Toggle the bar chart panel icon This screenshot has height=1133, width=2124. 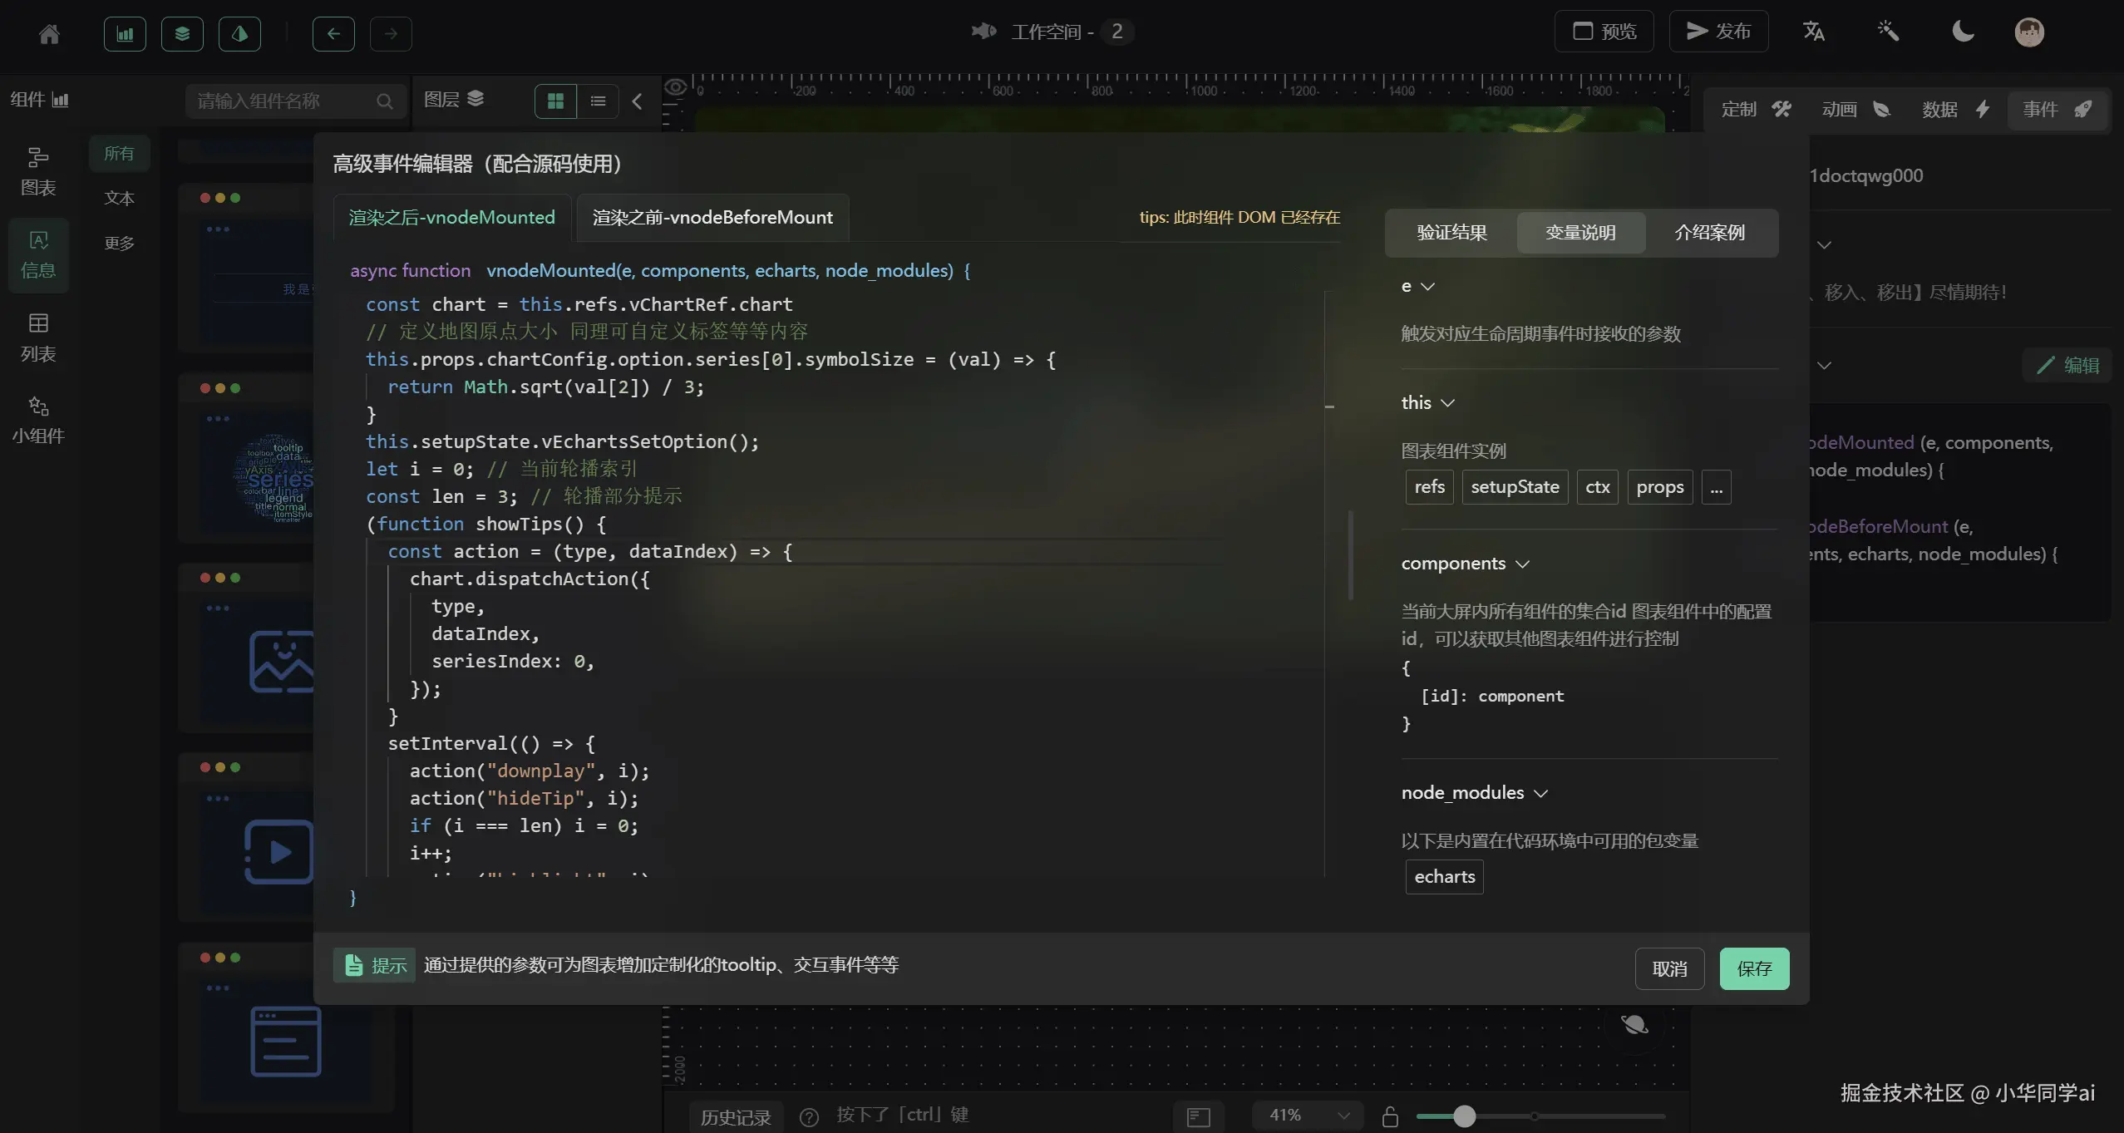(x=125, y=33)
